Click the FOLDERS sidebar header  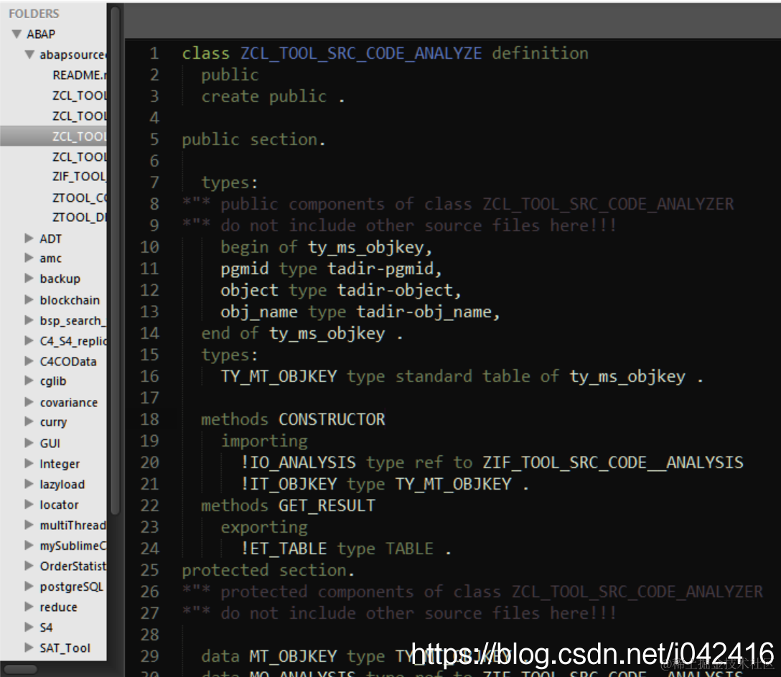pyautogui.click(x=34, y=14)
